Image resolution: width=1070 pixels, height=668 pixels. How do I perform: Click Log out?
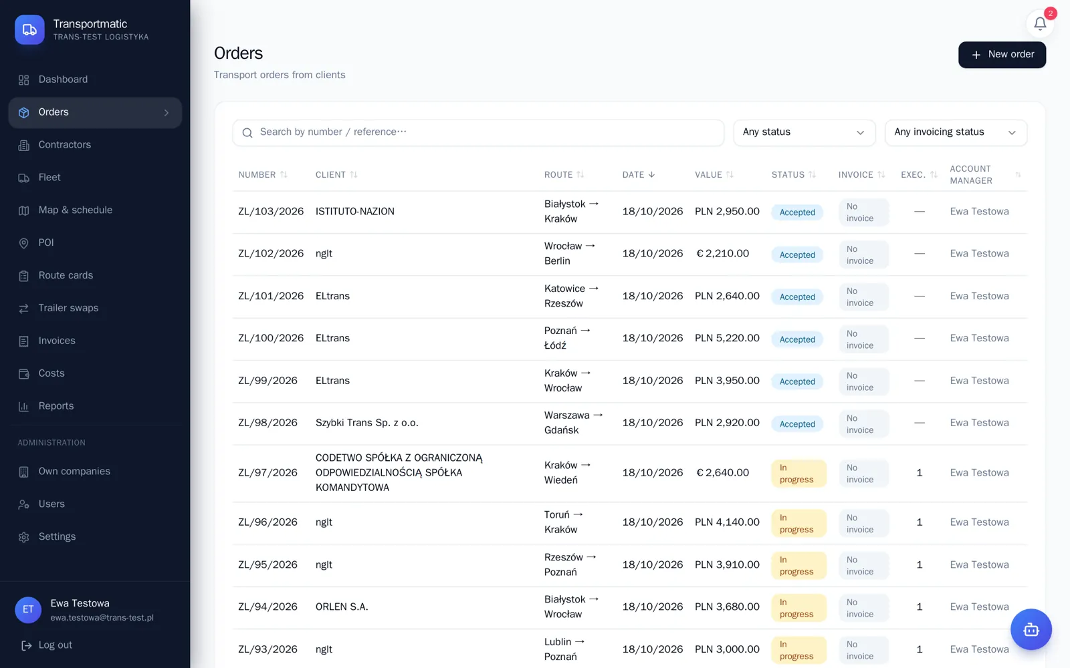coord(47,645)
